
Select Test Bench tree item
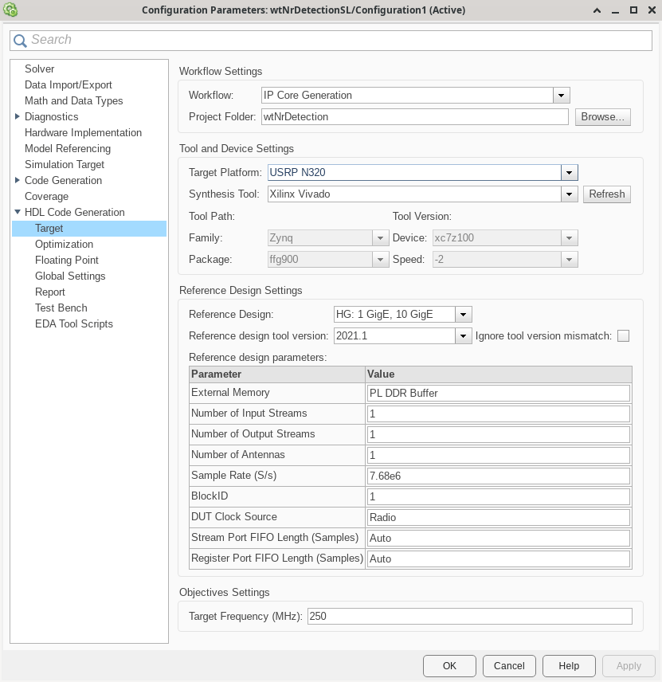[x=61, y=308]
